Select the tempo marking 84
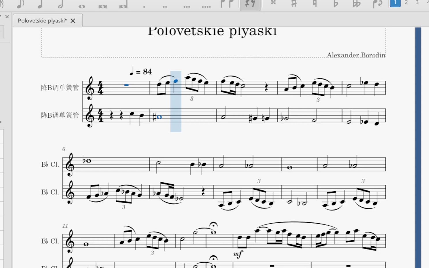This screenshot has width=429, height=268. (x=140, y=71)
